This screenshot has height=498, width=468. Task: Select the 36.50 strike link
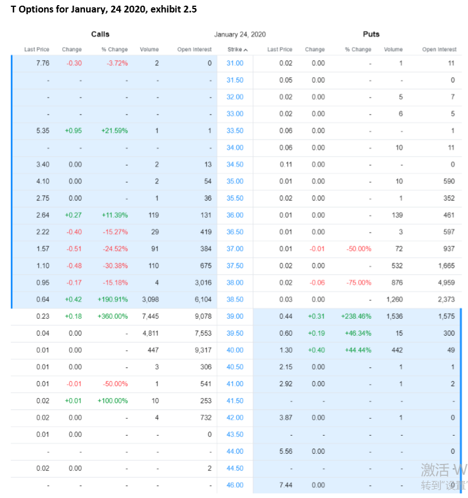[x=234, y=232]
